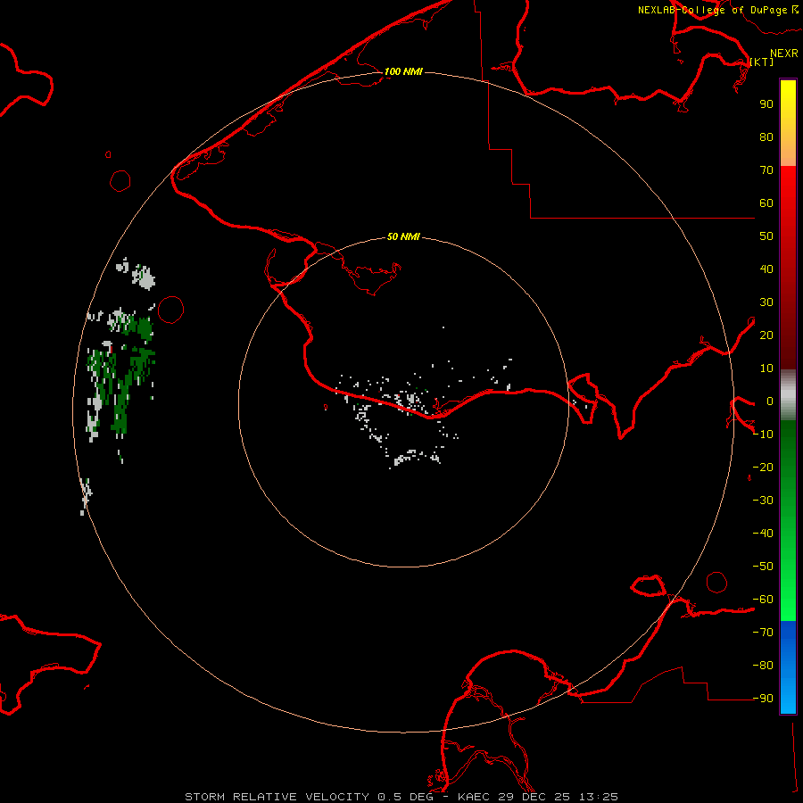Click the -20 value on velocity scale
The width and height of the screenshot is (803, 803).
coord(763,467)
